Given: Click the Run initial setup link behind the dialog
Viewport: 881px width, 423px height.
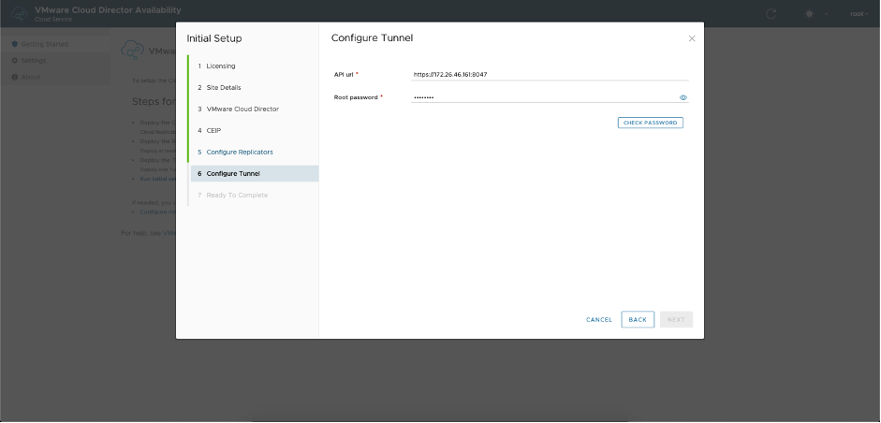Looking at the screenshot, I should click(x=158, y=179).
